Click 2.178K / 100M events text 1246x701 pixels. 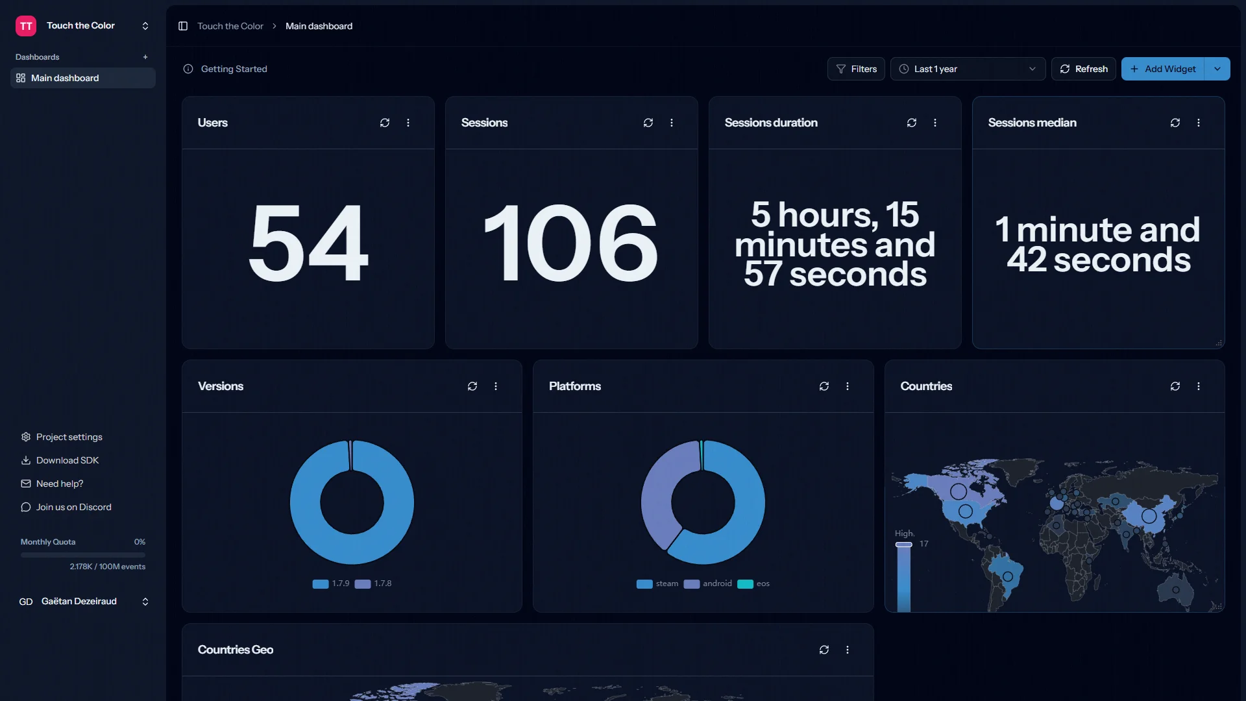108,567
